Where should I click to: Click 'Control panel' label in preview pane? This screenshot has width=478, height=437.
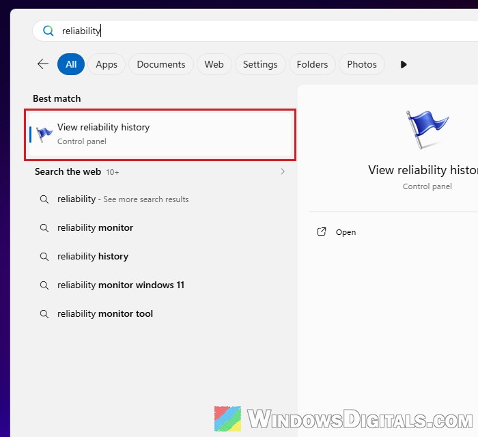pyautogui.click(x=427, y=186)
